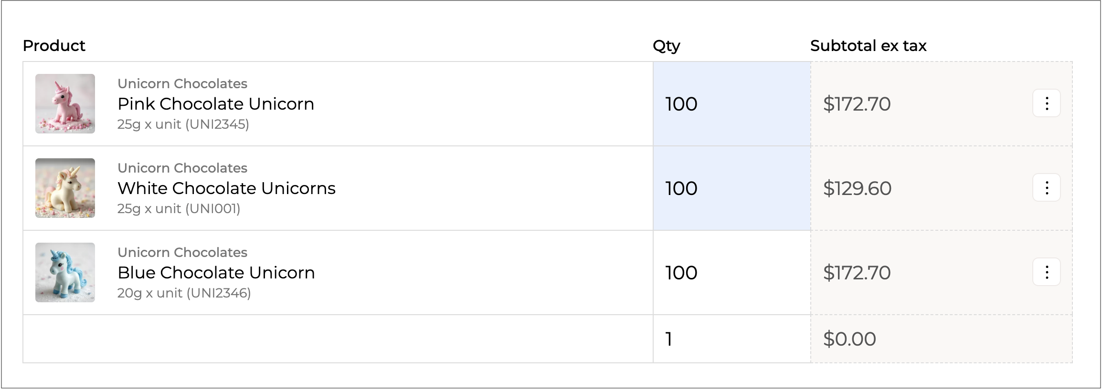1102x390 pixels.
Task: Edit the quantity for White Chocolate Unicorns
Action: (x=731, y=188)
